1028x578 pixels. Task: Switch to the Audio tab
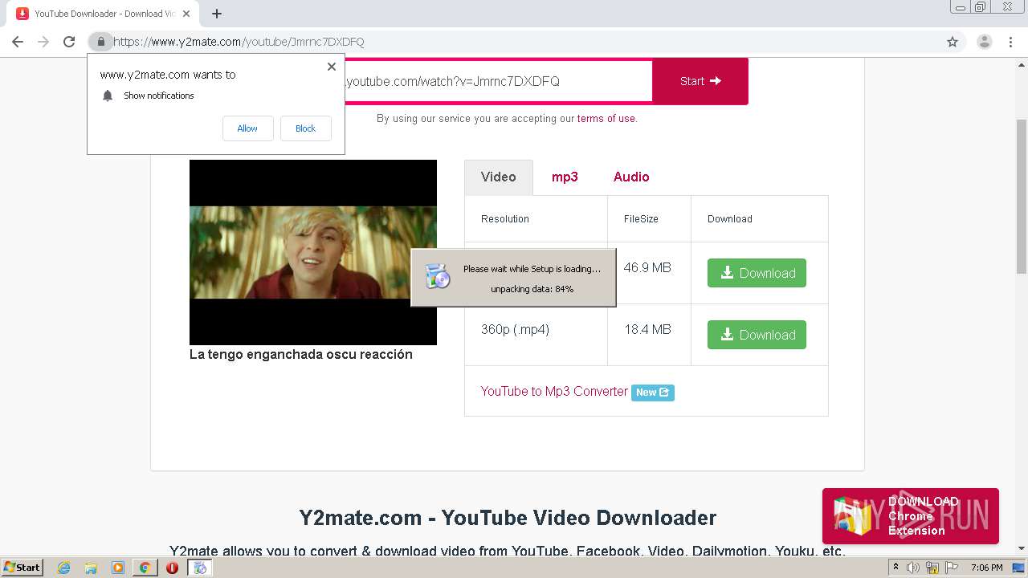coord(631,177)
